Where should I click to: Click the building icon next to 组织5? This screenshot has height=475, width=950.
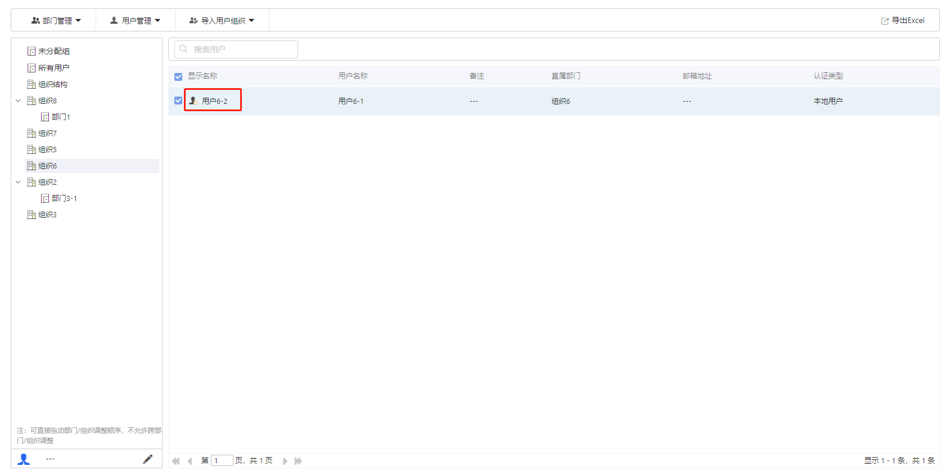[x=31, y=149]
